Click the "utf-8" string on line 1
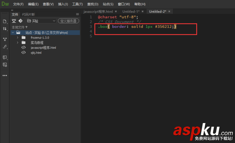 (x=128, y=17)
